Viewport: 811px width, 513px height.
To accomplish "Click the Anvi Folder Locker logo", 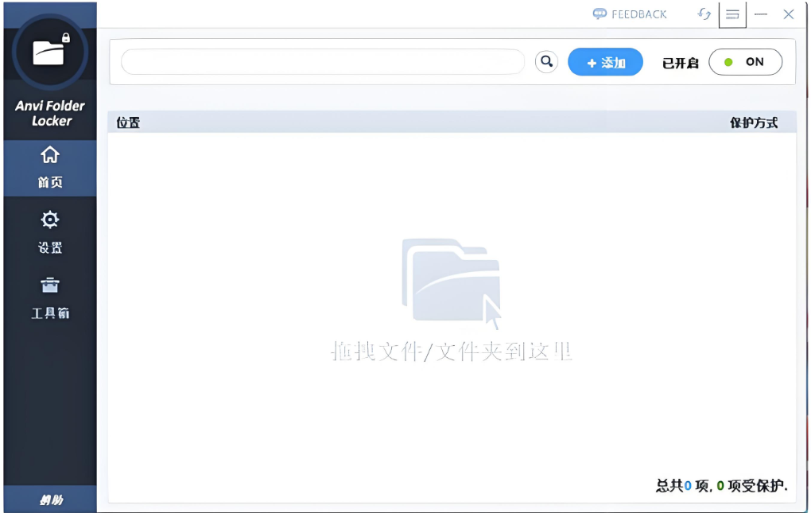I will point(49,50).
